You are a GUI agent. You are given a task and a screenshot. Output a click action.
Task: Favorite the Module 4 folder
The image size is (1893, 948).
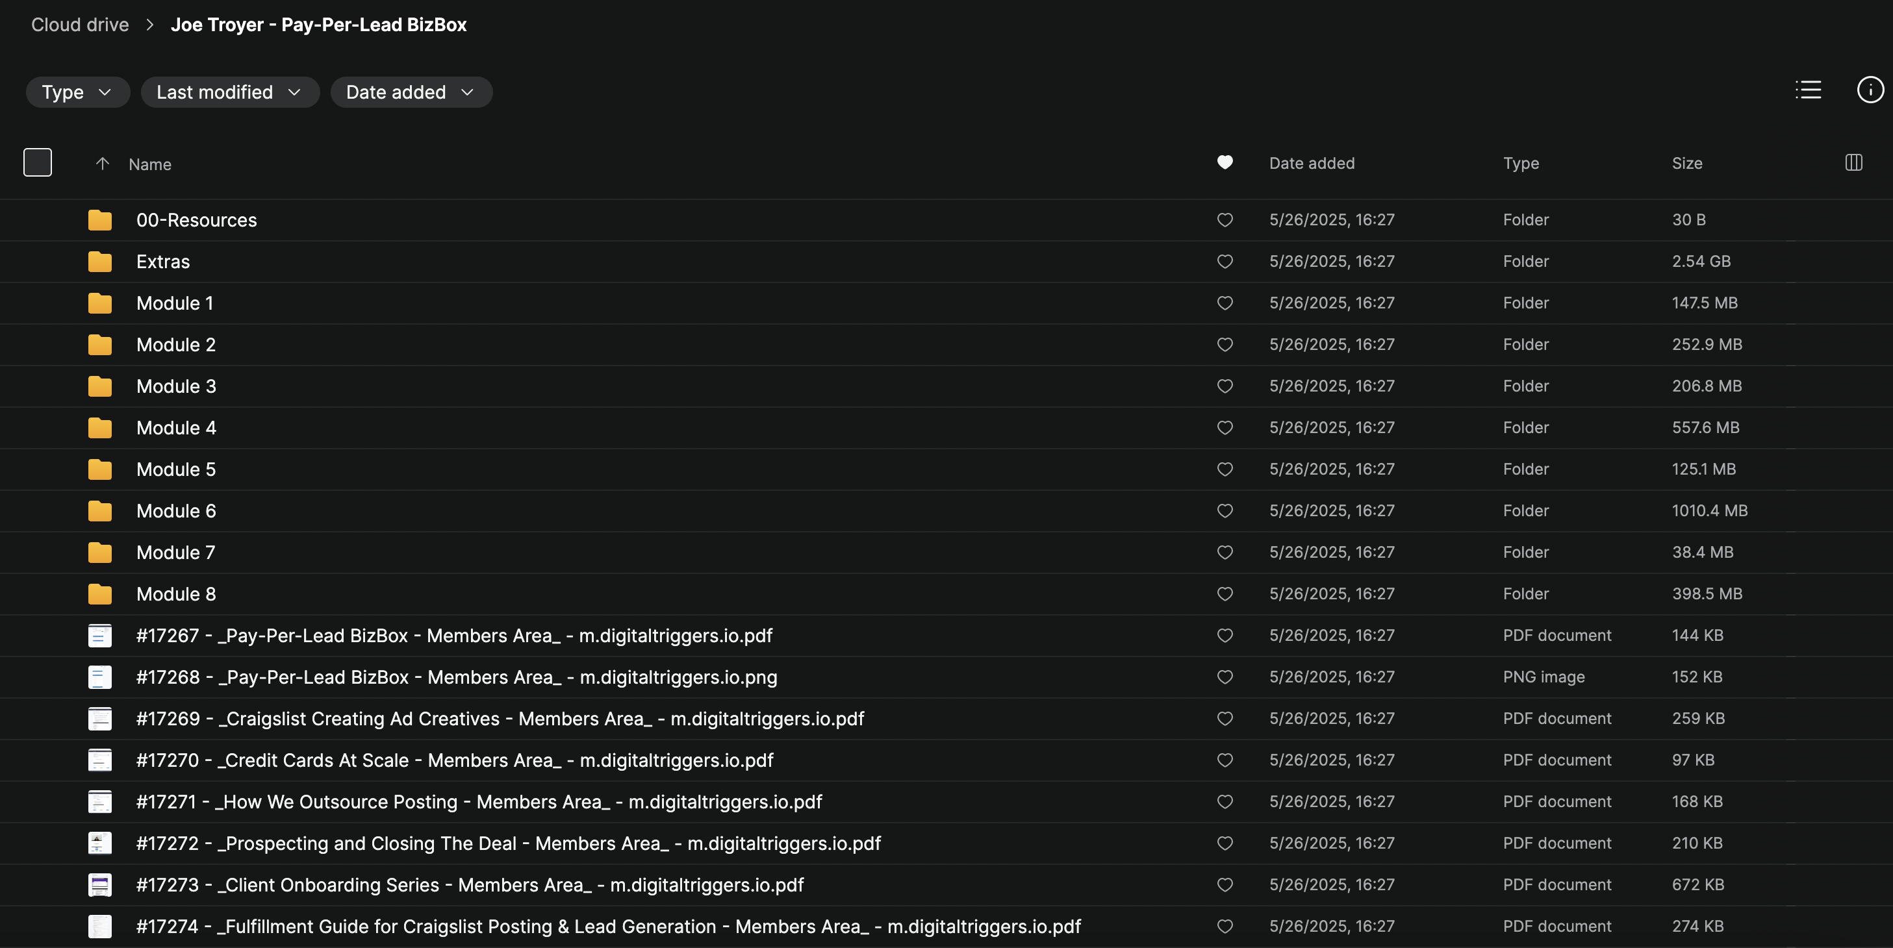[x=1225, y=427]
